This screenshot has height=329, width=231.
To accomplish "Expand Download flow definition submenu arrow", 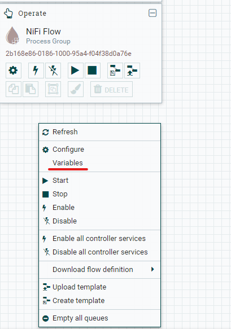I will pos(152,269).
